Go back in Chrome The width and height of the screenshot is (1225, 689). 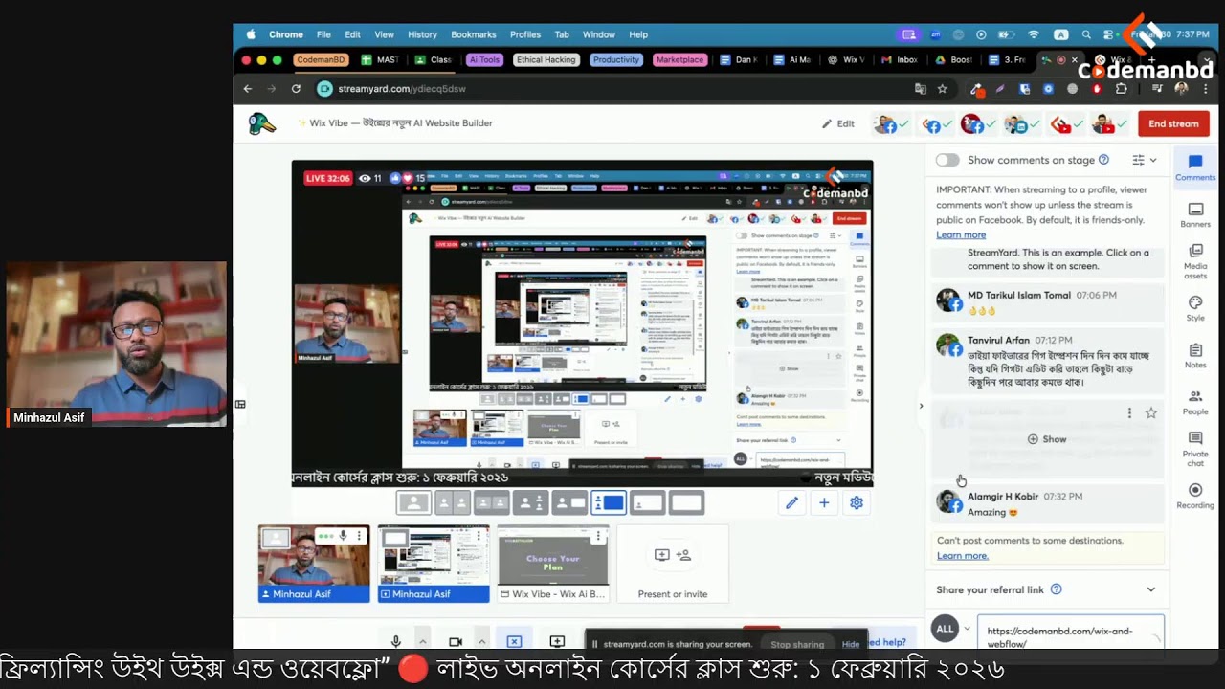248,89
